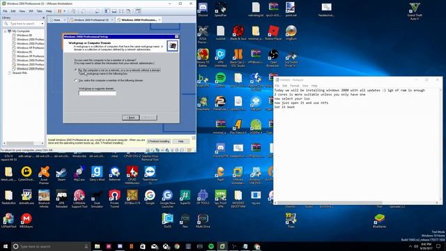Open File Explorer from the taskbar

coord(97,246)
